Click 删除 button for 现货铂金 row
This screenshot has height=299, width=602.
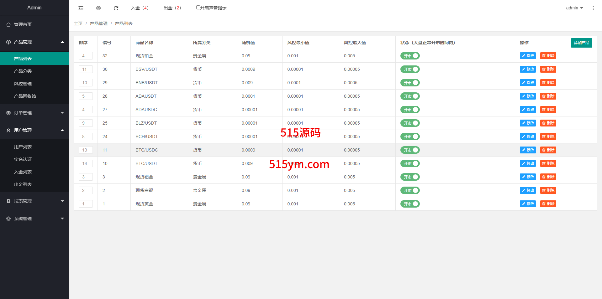pyautogui.click(x=548, y=56)
